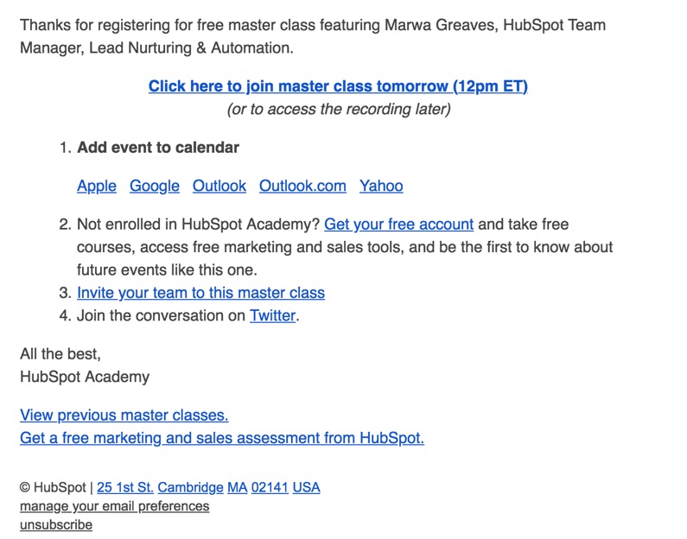Click the 02141 zip code link
Screen dimensions: 687x539
click(x=270, y=487)
